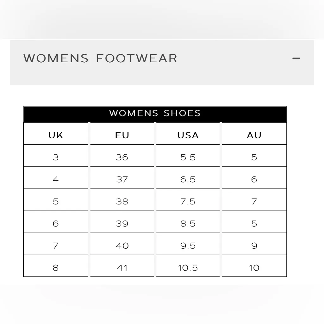324x324 pixels.
Task: Select the USA size 5.5 cell
Action: point(188,157)
